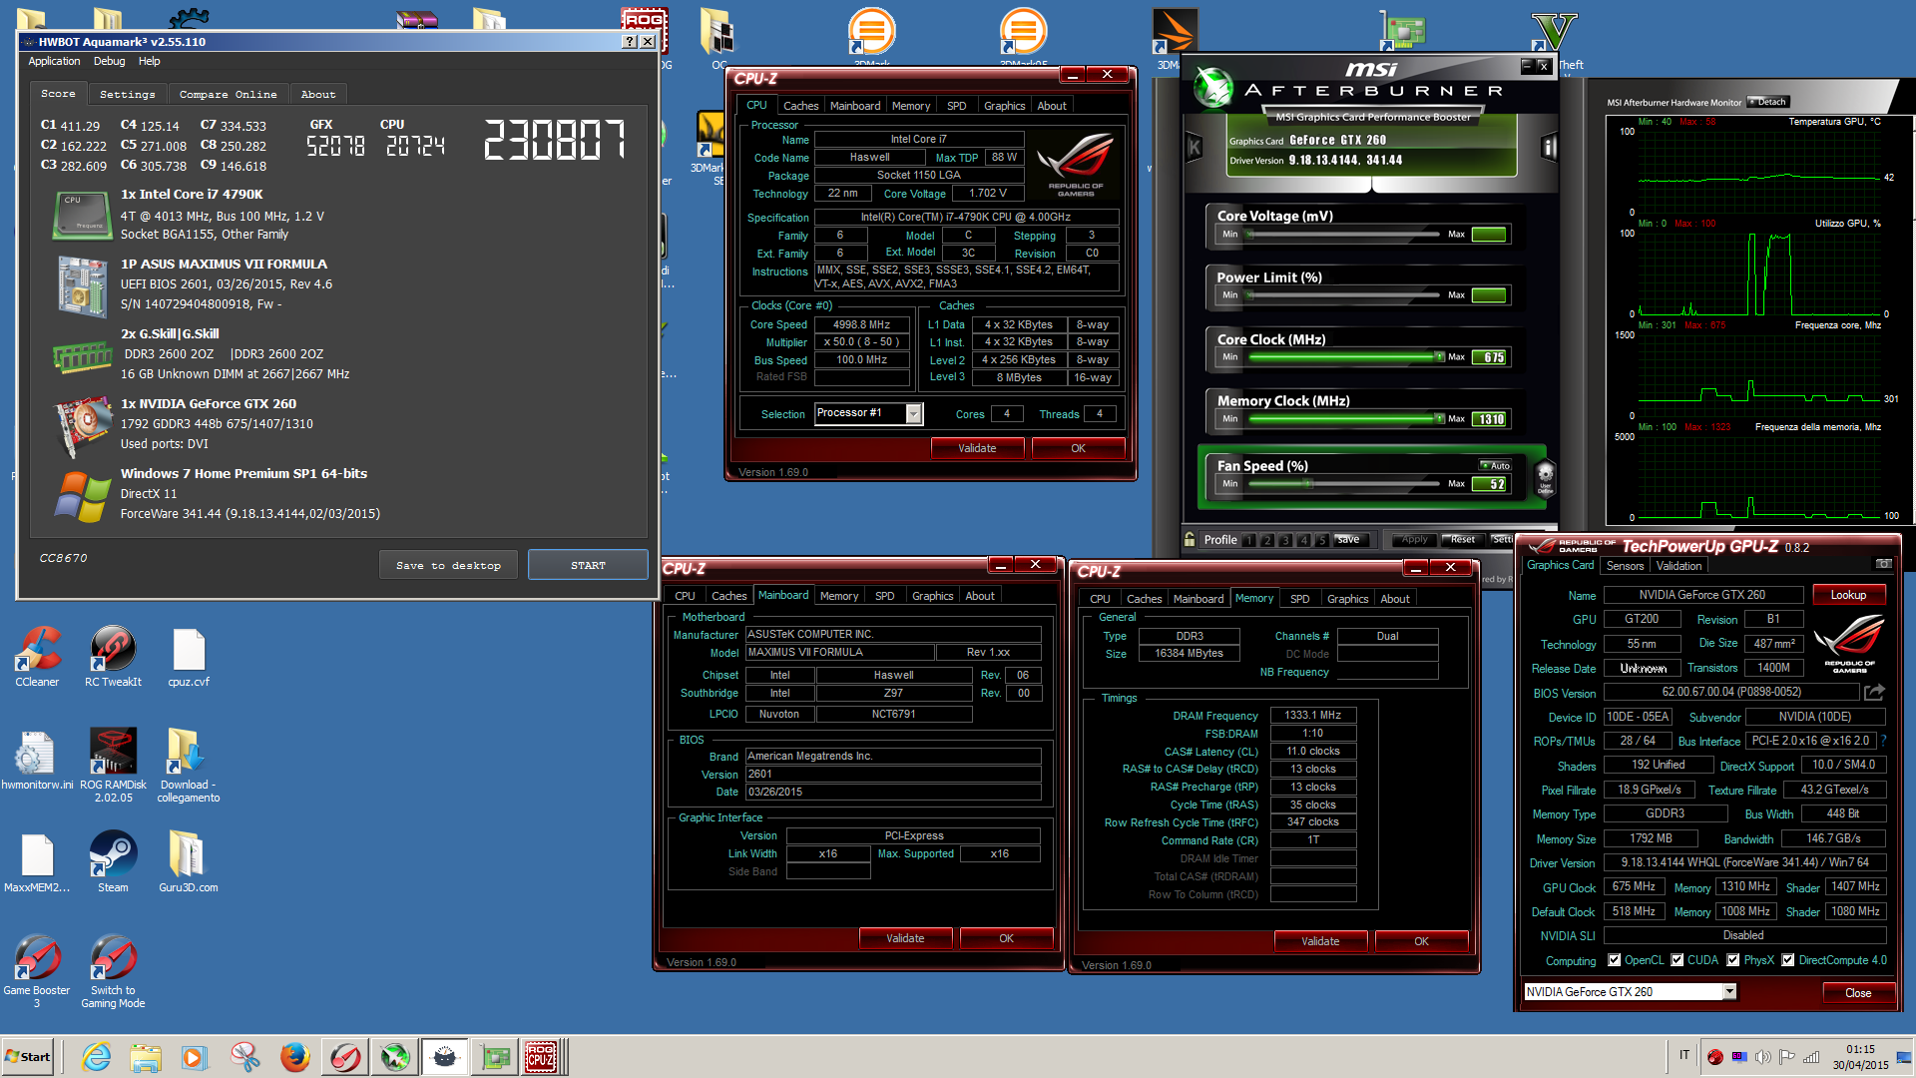Viewport: 1916px width, 1078px height.
Task: Click OK in CPU-Z Memory window
Action: (x=1421, y=941)
